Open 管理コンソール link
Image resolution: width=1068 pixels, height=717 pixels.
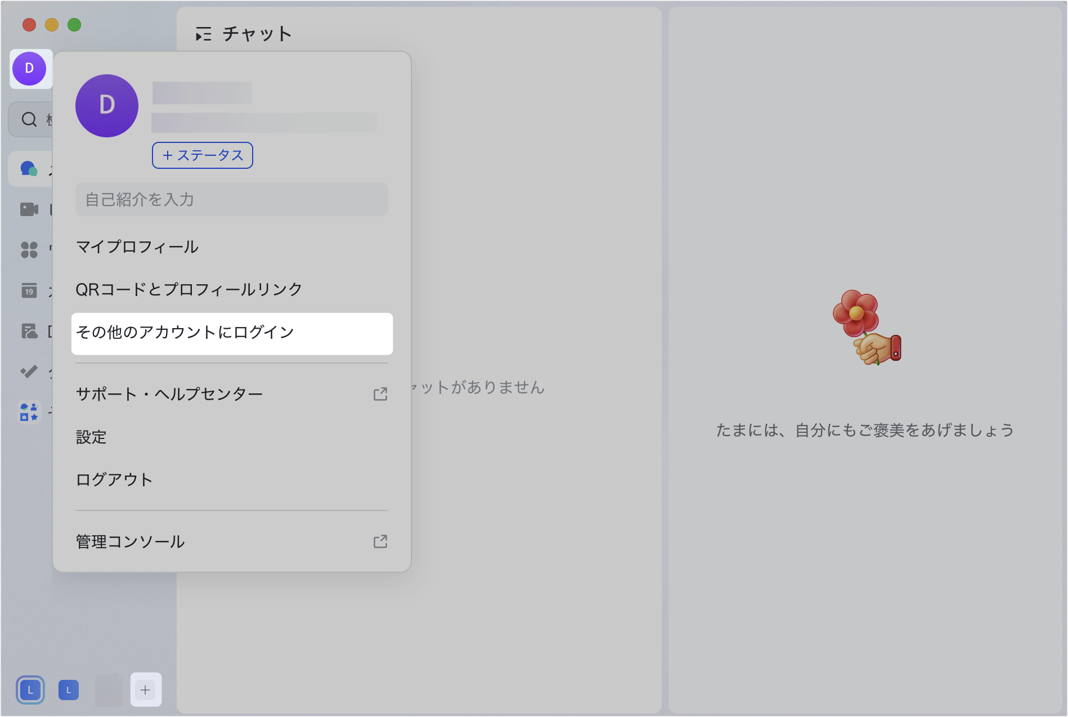131,541
